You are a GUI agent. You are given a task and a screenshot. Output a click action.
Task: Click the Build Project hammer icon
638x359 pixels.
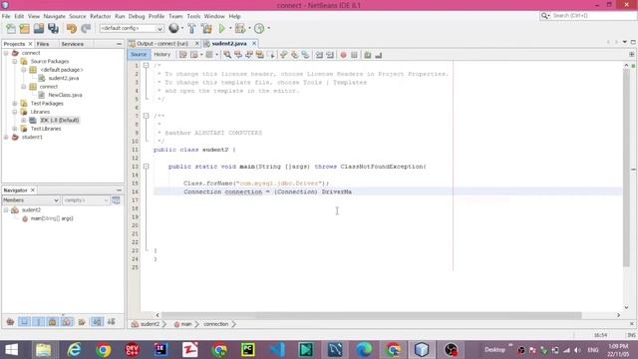point(191,28)
